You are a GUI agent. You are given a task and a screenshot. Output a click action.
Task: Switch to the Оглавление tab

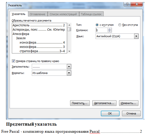(38, 14)
